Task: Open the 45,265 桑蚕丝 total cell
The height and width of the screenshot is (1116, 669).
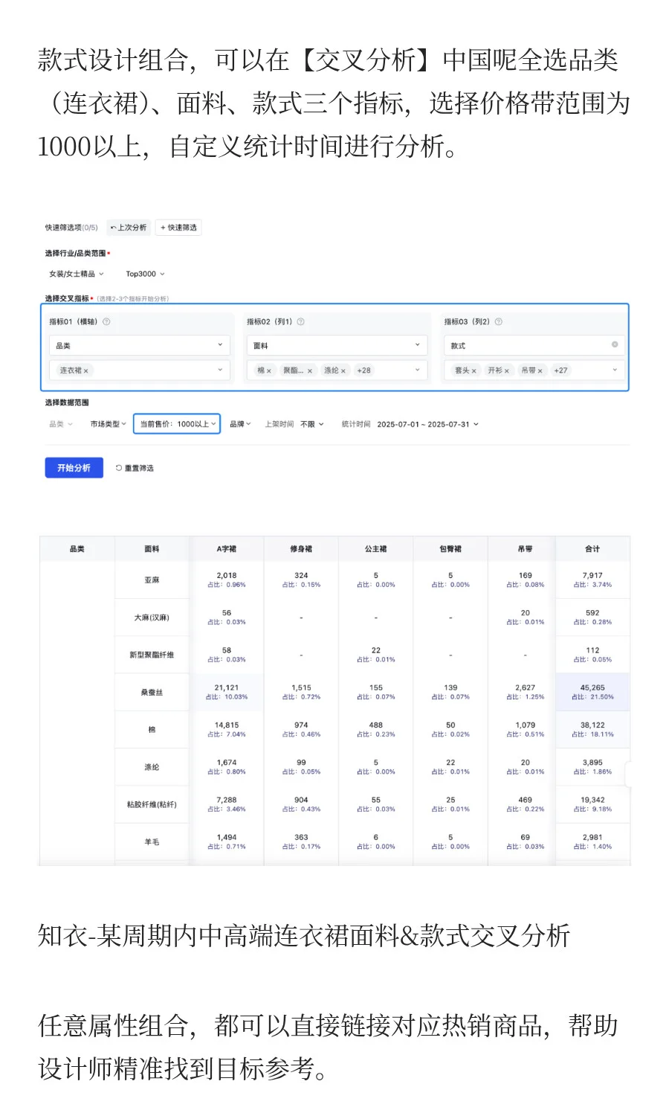Action: click(x=592, y=692)
